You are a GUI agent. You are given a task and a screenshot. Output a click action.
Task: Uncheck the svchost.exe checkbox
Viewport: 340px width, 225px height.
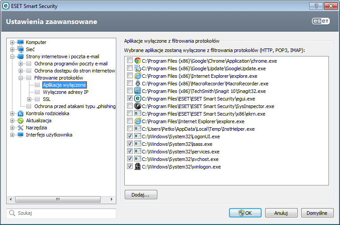[130, 159]
